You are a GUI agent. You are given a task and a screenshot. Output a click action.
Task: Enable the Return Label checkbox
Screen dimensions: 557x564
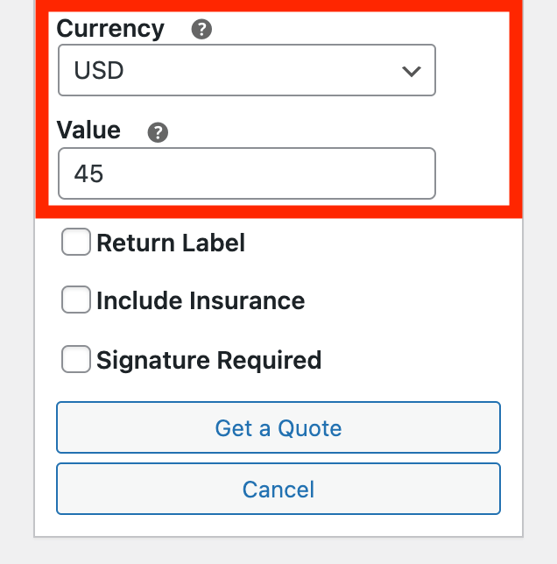tap(76, 243)
